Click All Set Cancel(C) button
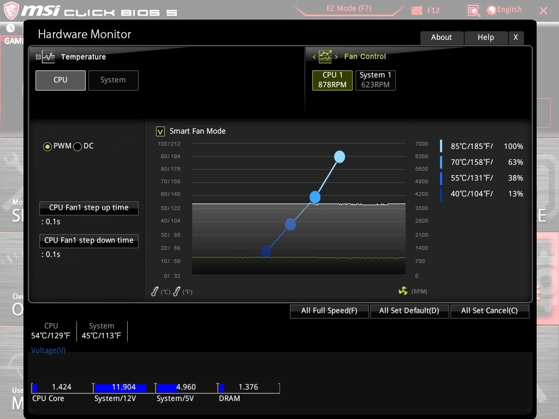 click(x=490, y=310)
